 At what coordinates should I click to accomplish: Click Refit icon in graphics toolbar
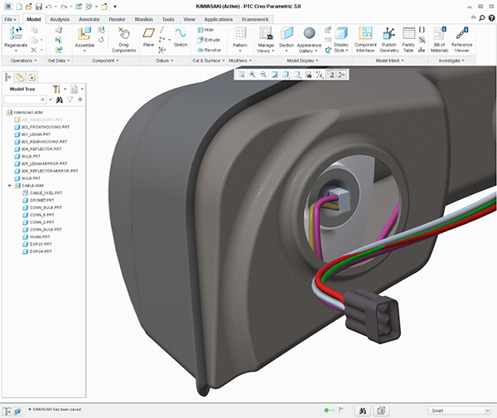click(x=241, y=74)
